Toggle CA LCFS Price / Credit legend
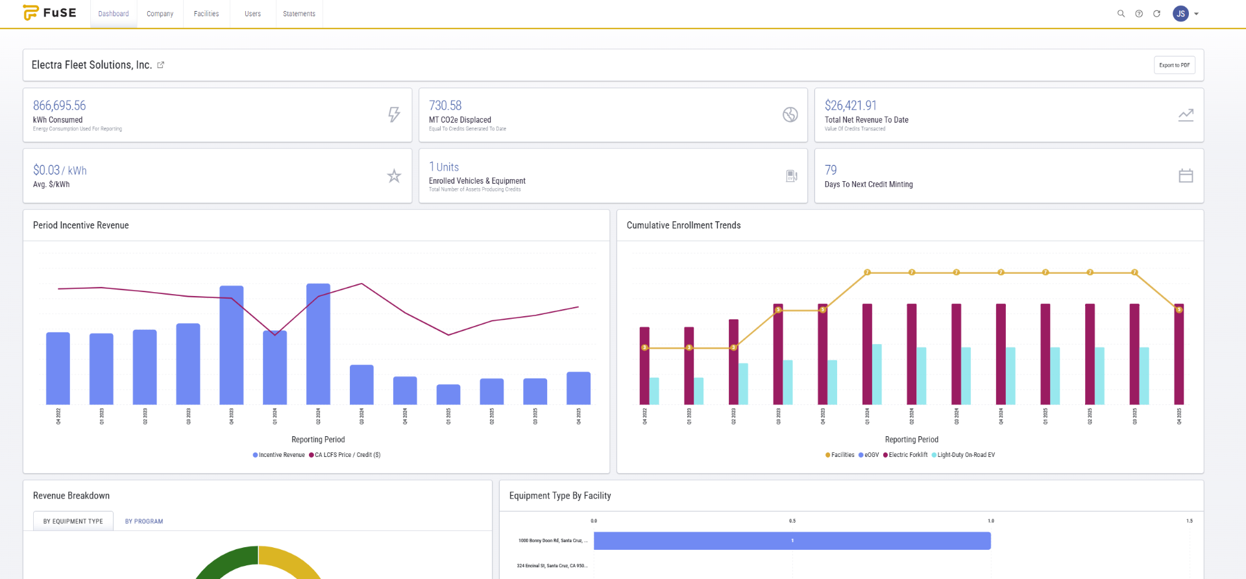Viewport: 1246px width, 579px height. click(345, 455)
